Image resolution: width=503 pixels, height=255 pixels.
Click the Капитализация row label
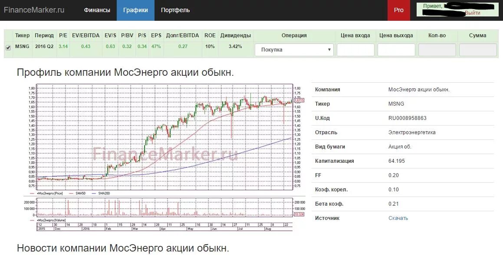(x=335, y=161)
